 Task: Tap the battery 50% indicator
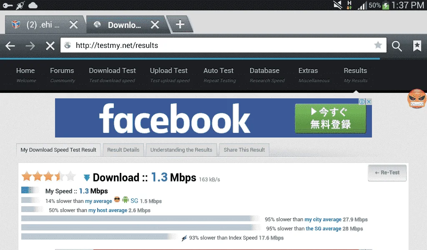coord(379,5)
